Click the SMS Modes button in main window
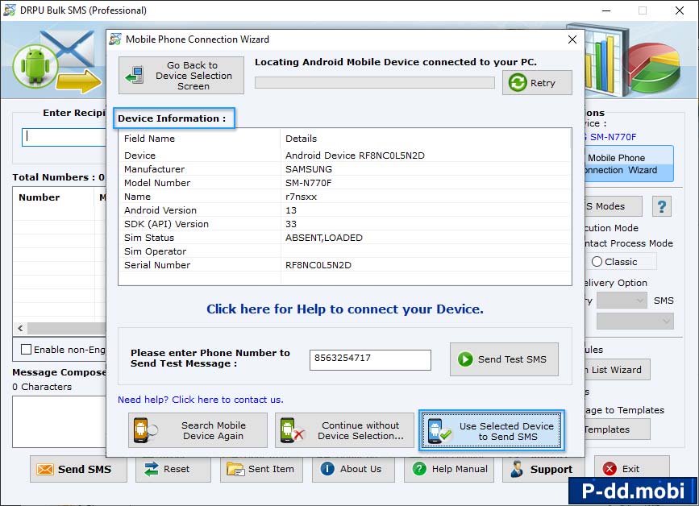This screenshot has height=506, width=699. (614, 206)
